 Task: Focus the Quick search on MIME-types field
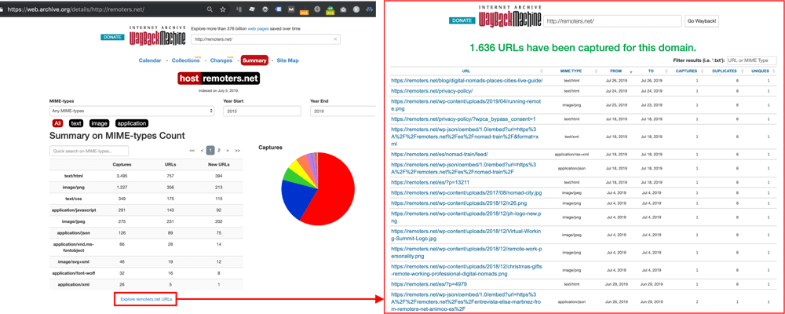[x=89, y=151]
